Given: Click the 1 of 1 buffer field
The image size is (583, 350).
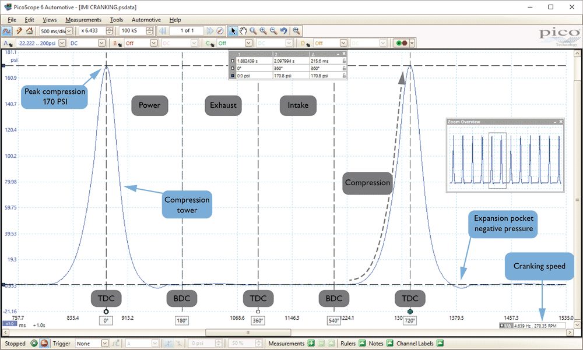Looking at the screenshot, I should point(187,31).
